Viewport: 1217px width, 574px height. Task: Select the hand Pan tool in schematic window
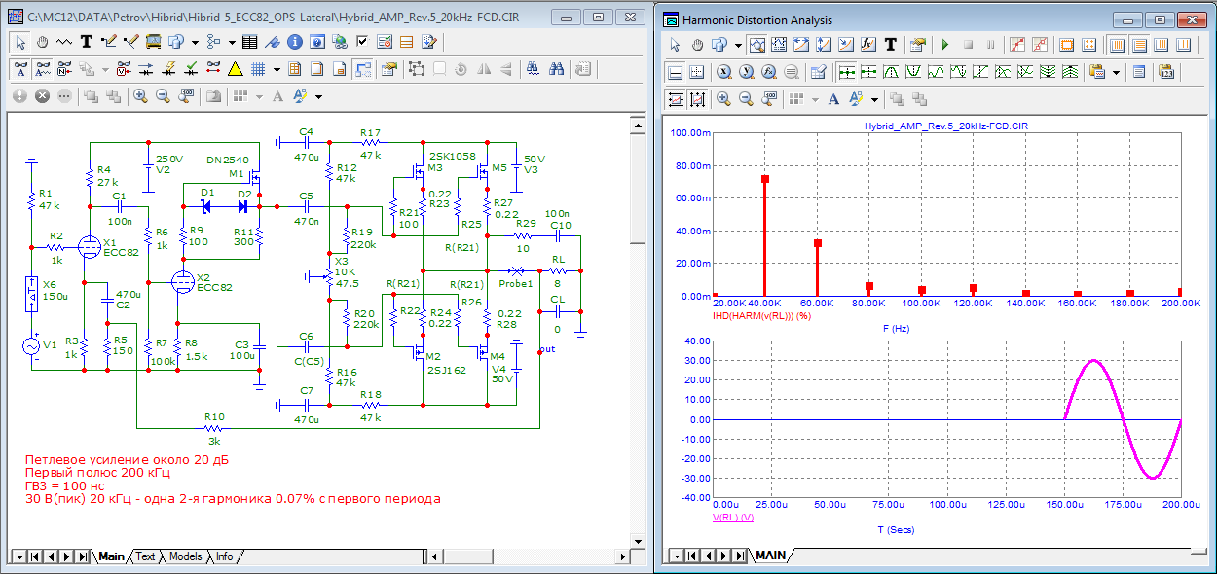(x=42, y=42)
